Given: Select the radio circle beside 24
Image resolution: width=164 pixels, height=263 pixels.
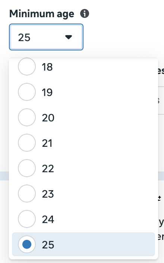Looking at the screenshot, I should point(27,219).
